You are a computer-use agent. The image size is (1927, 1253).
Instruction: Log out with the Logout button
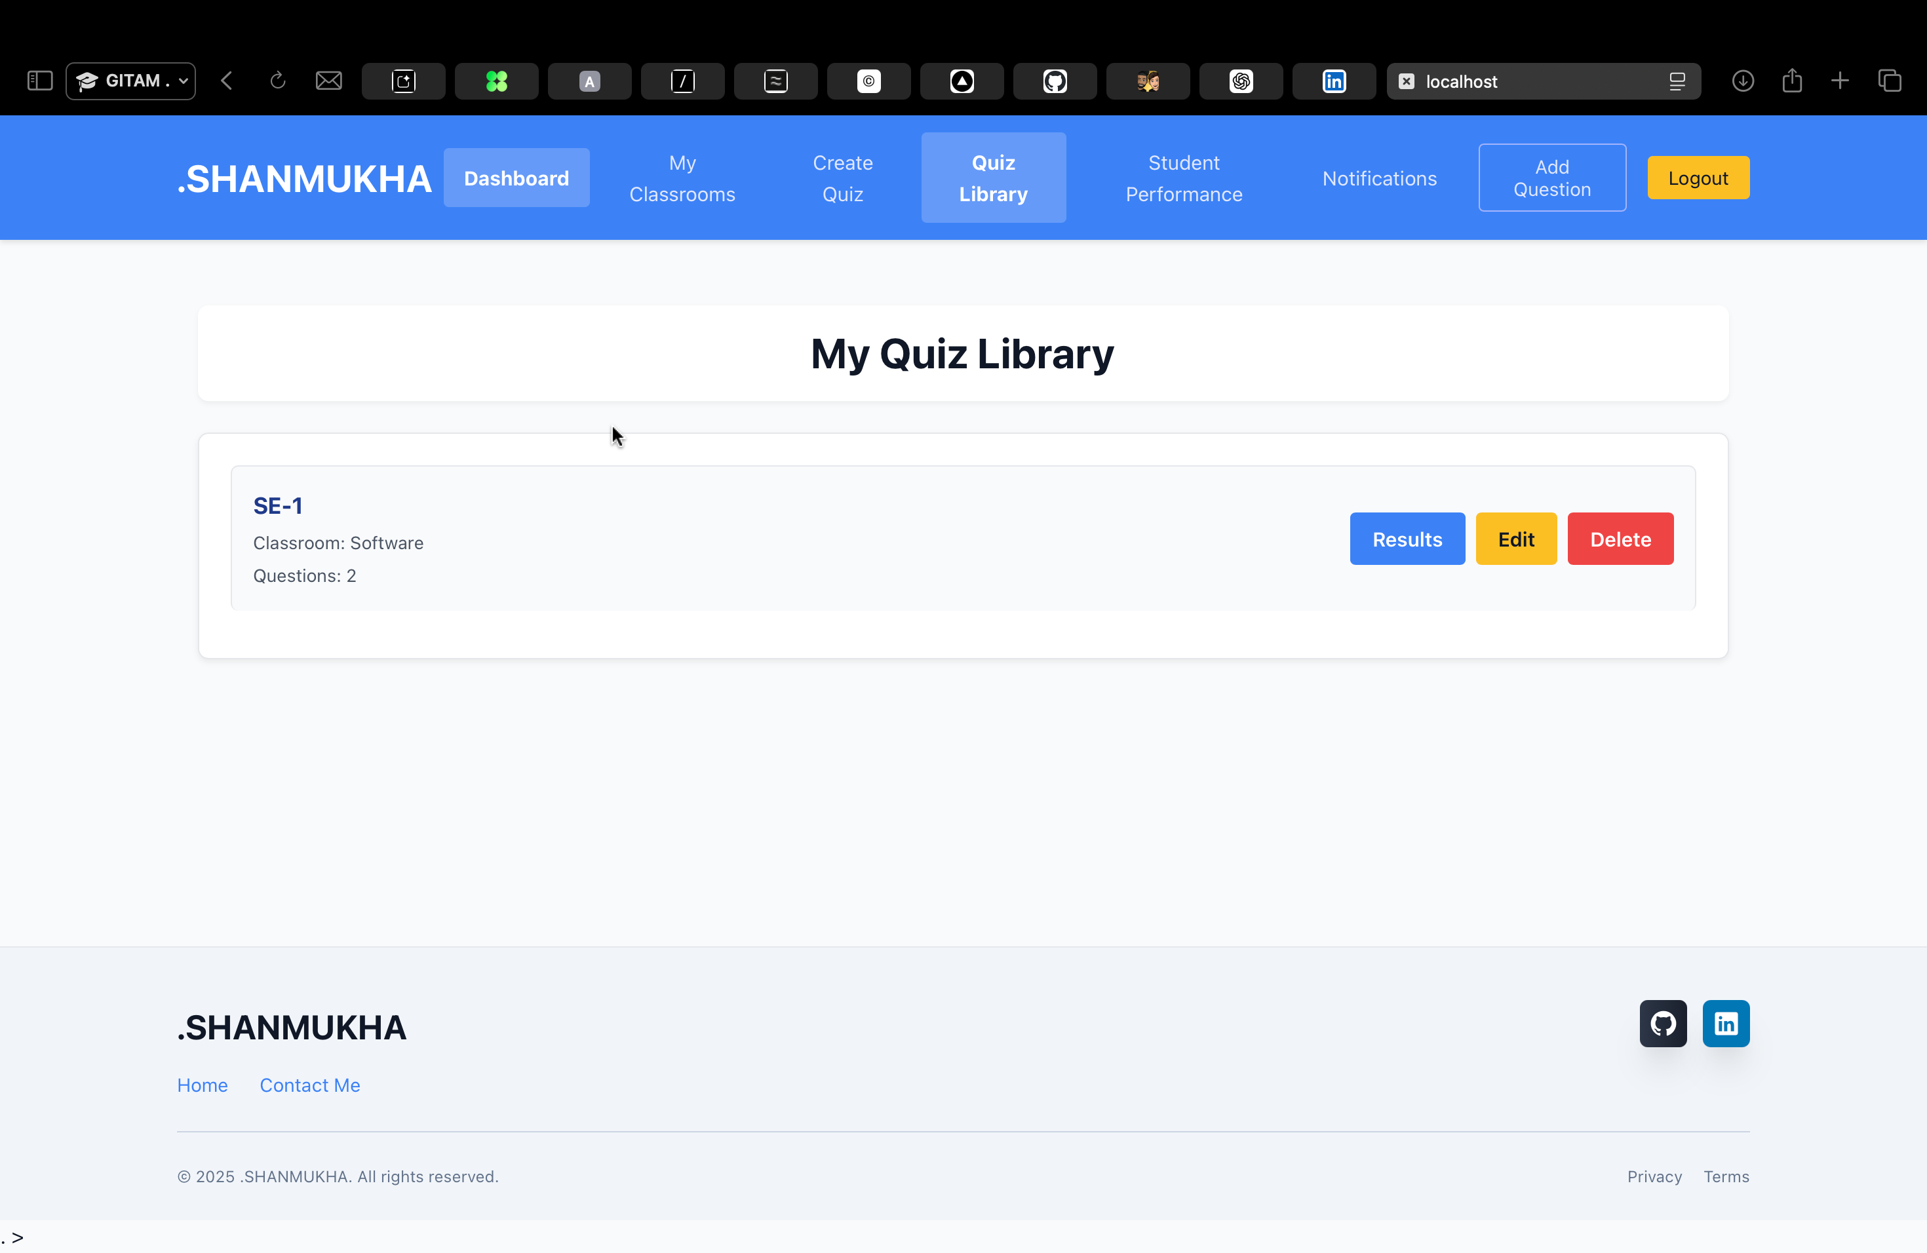click(x=1697, y=177)
